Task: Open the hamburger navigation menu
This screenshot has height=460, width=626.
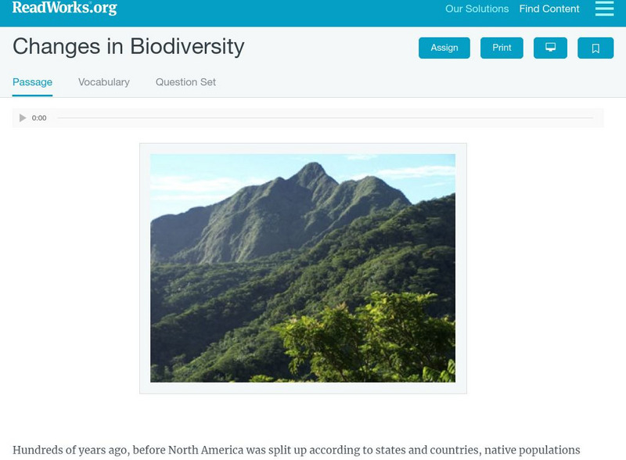Action: (604, 9)
